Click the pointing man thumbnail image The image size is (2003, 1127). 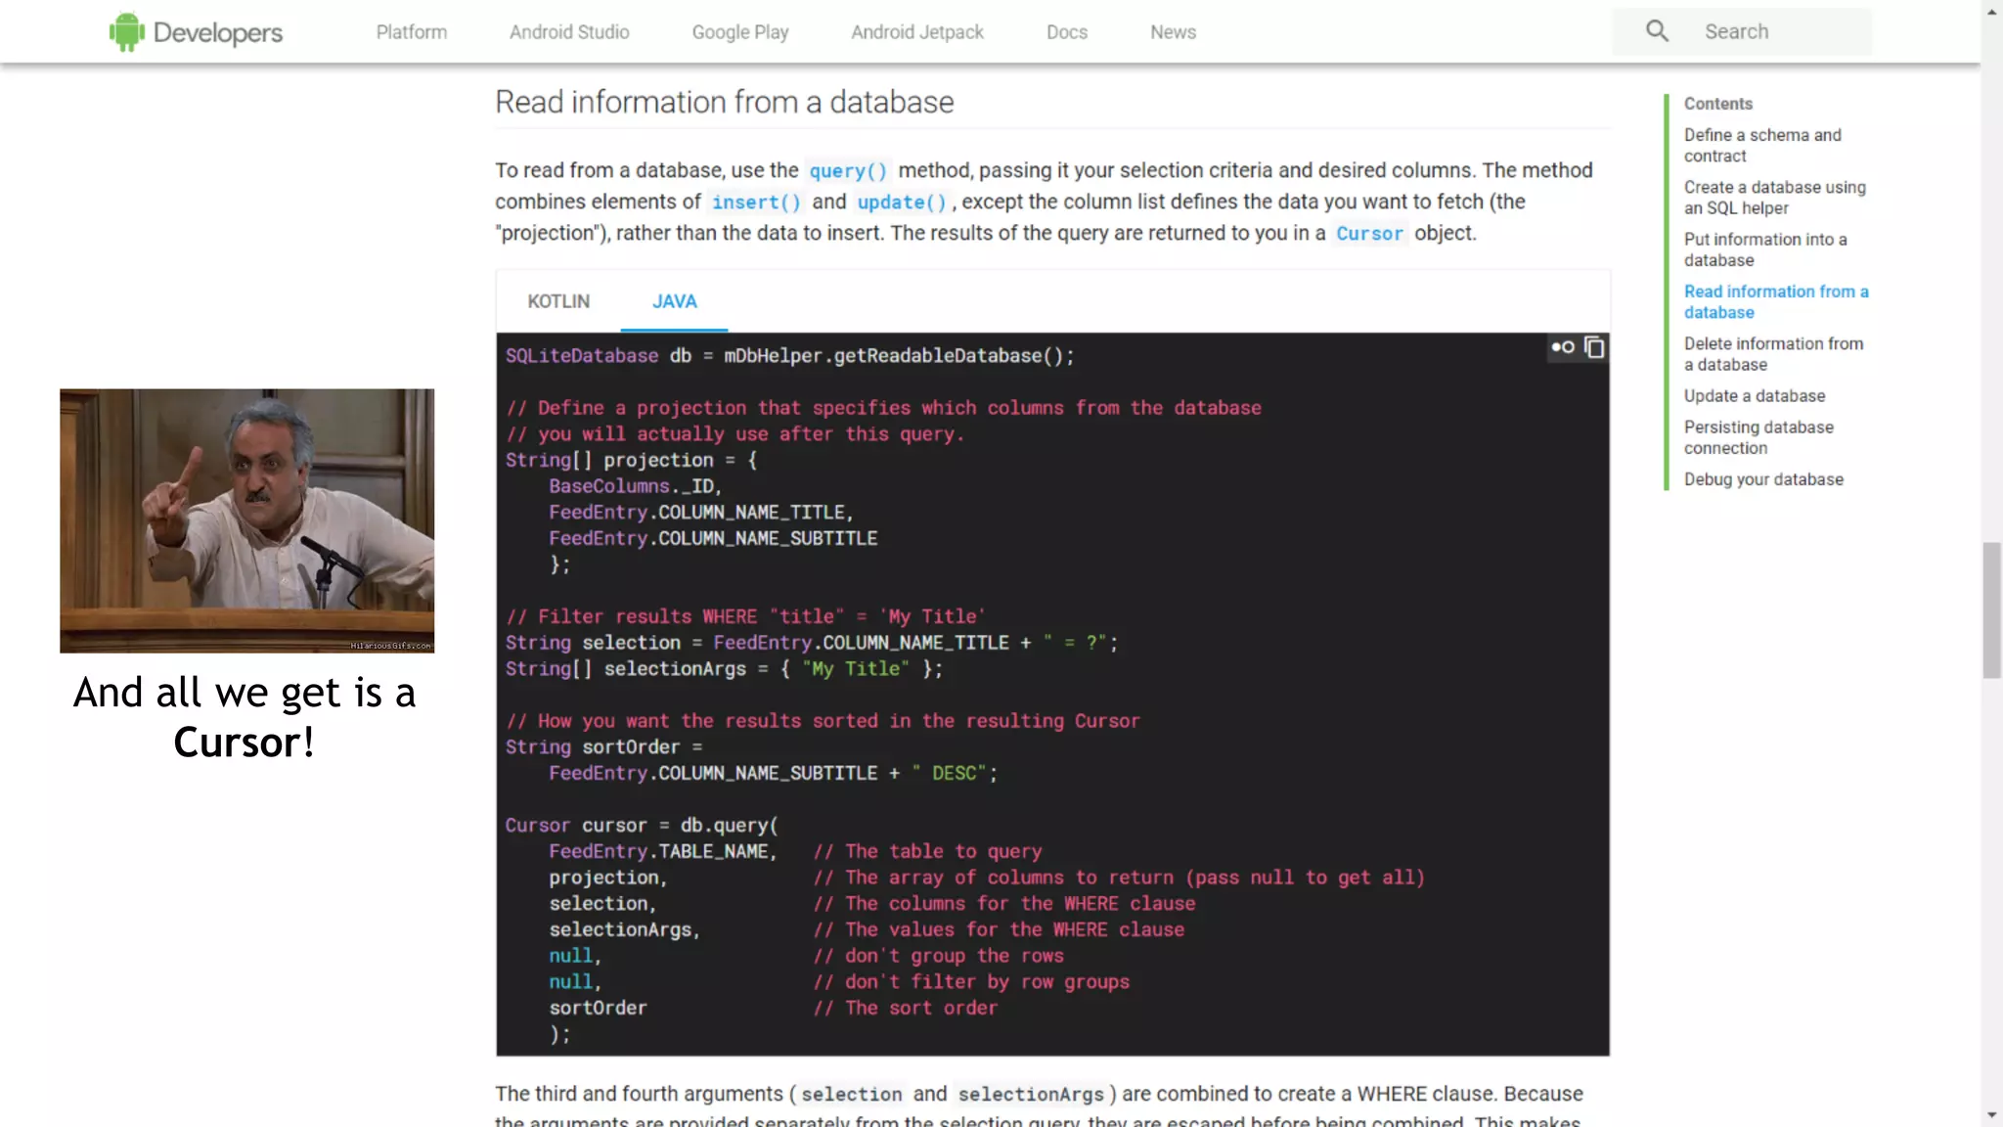pyautogui.click(x=246, y=520)
